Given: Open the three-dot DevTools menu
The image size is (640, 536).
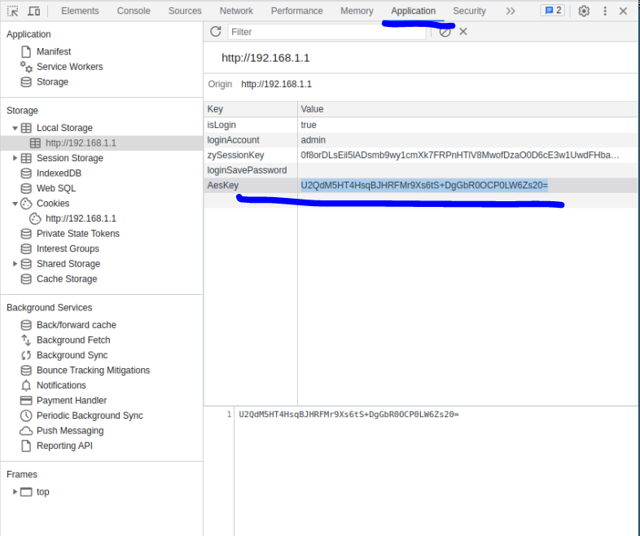Looking at the screenshot, I should click(x=605, y=11).
